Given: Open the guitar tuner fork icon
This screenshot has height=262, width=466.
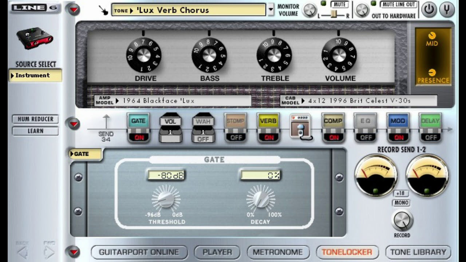Looking at the screenshot, I should tap(447, 10).
